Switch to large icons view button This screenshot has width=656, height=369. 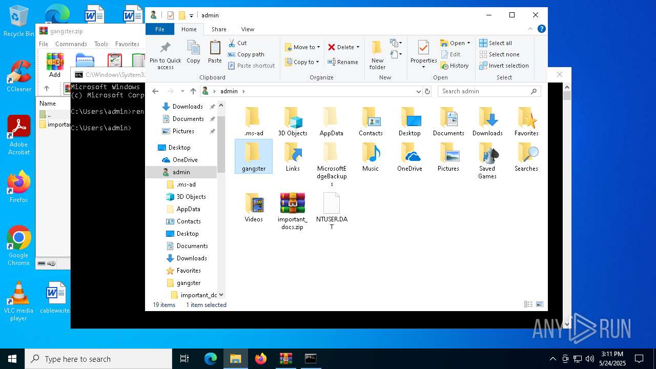tap(539, 304)
